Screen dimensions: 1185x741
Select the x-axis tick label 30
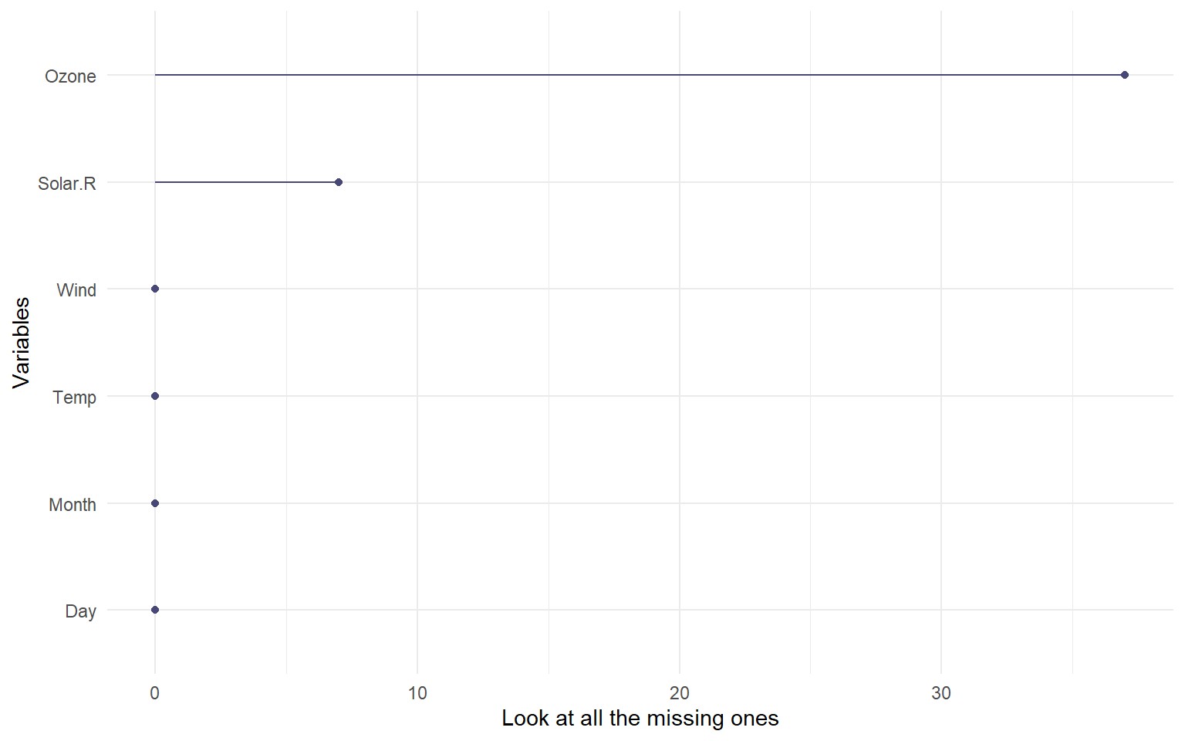[x=941, y=693]
